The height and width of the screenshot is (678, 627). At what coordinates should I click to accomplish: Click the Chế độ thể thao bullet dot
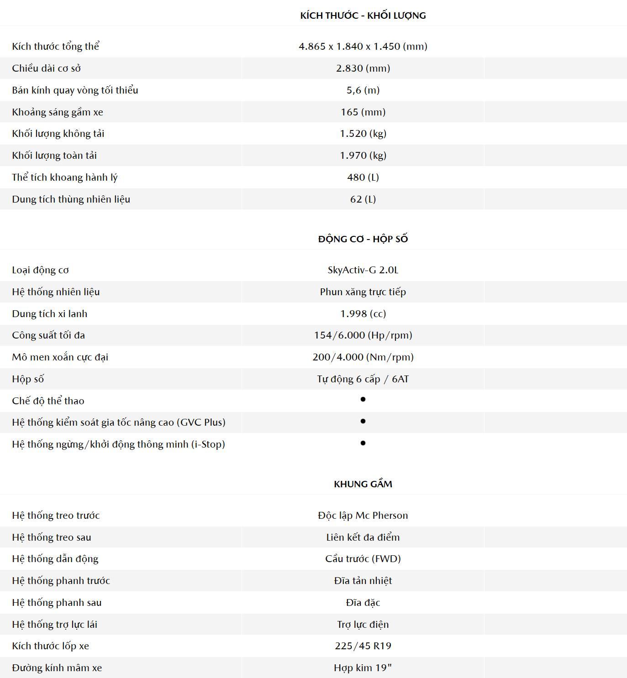coord(363,399)
